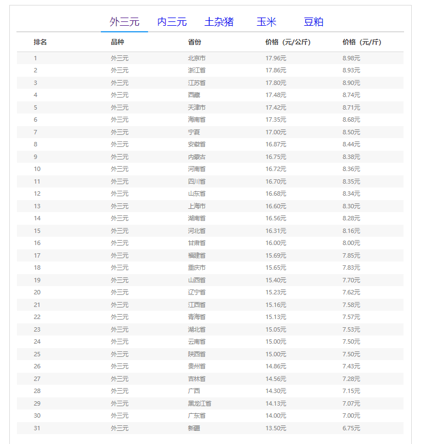Click the 辽宁省 cell
The width and height of the screenshot is (443, 444).
pos(197,292)
